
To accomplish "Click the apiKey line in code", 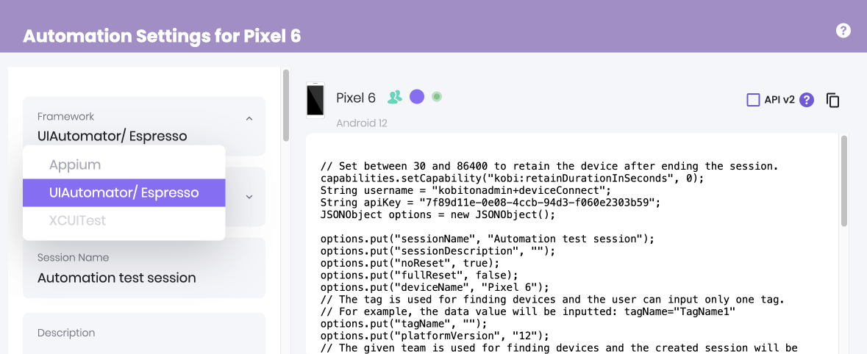I will 490,202.
